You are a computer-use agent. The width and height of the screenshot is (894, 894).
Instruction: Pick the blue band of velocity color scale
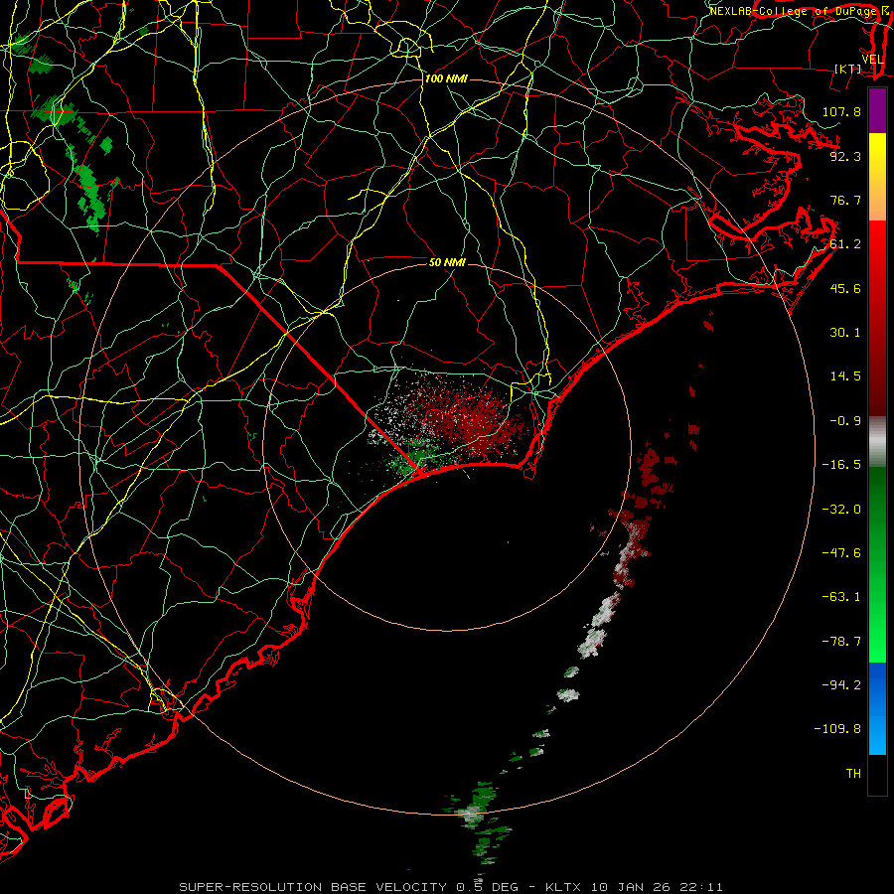[877, 708]
